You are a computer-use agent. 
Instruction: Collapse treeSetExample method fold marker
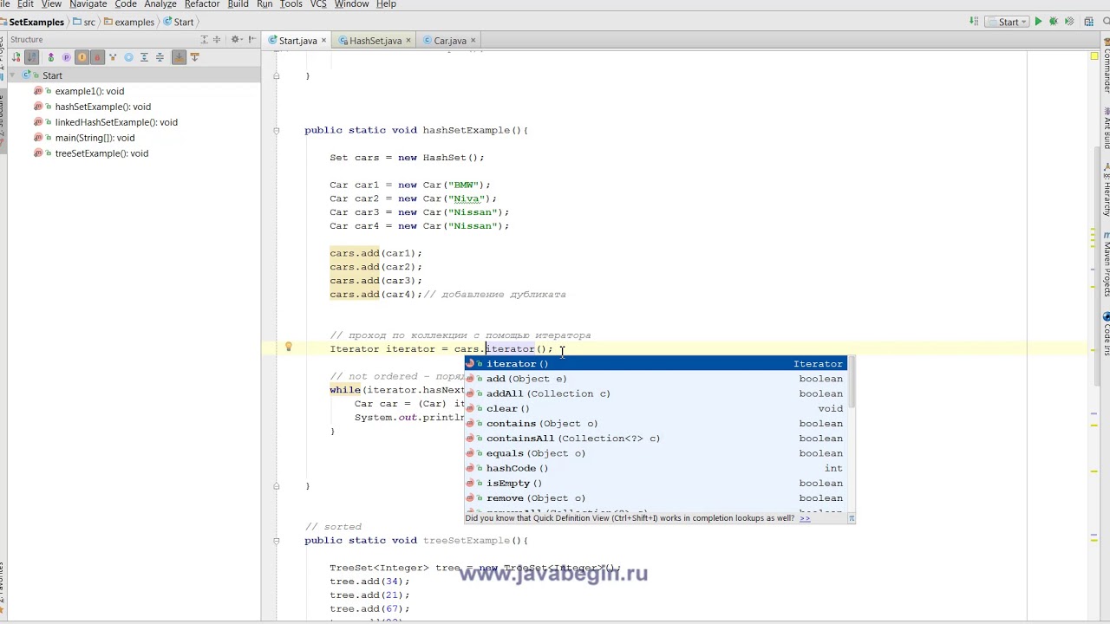276,541
